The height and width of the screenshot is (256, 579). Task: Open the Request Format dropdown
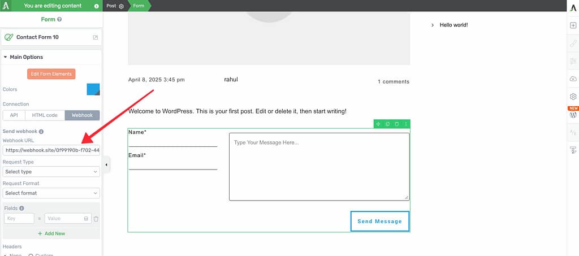click(51, 193)
